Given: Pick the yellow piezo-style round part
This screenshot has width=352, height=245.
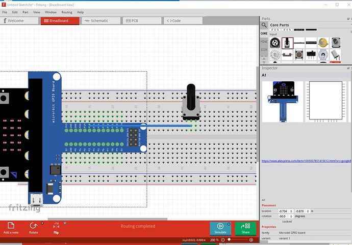Looking at the screenshot, I should (x=323, y=43).
